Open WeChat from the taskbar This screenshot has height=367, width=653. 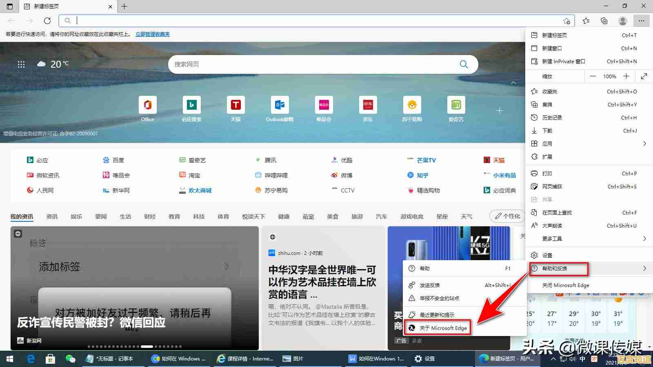(70, 359)
